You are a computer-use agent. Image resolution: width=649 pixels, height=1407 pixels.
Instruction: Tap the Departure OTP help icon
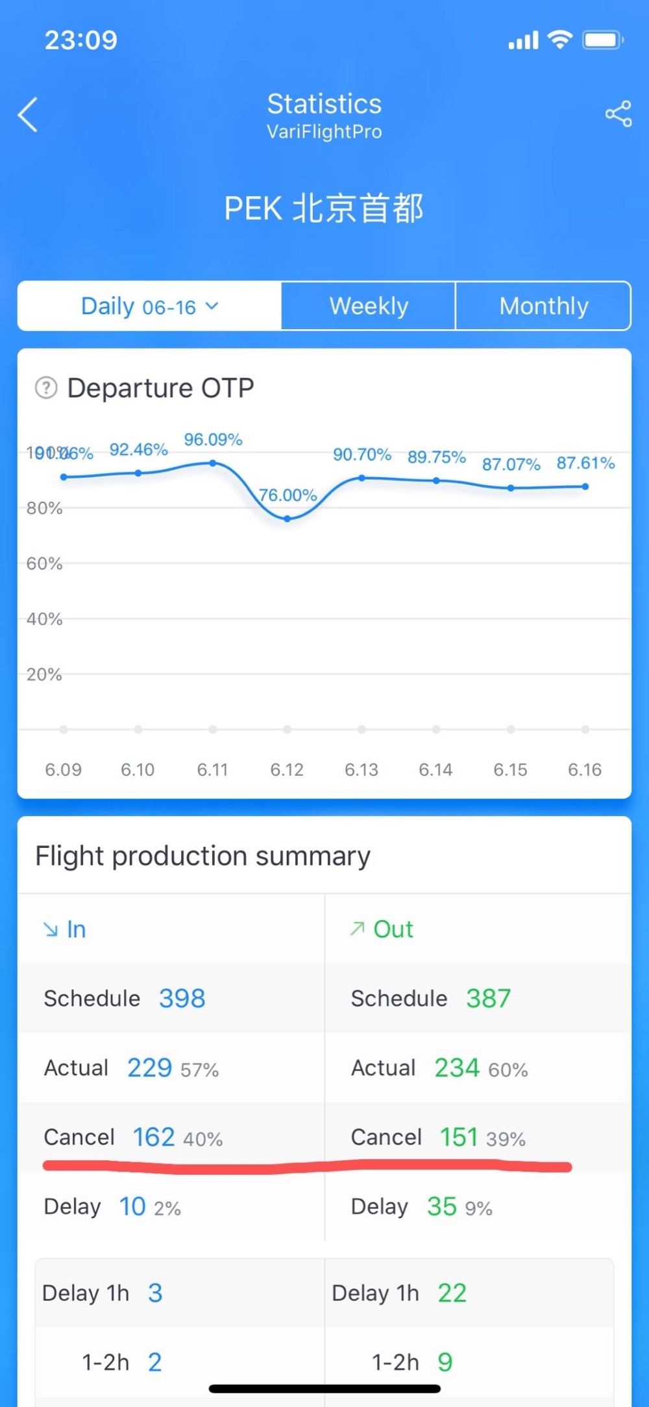click(46, 388)
